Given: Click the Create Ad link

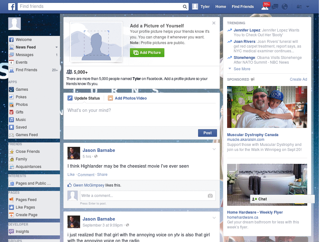Looking at the screenshot, I should (x=298, y=79).
